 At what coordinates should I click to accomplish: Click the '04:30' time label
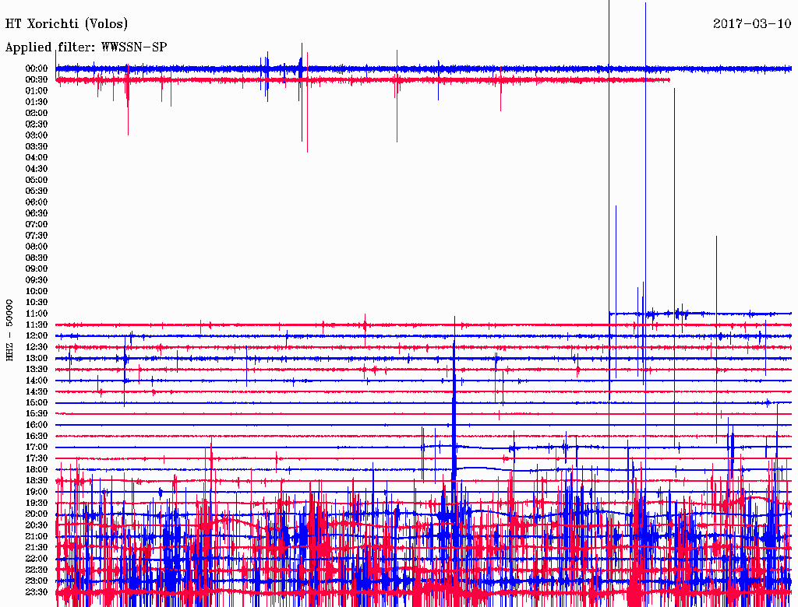click(x=37, y=169)
